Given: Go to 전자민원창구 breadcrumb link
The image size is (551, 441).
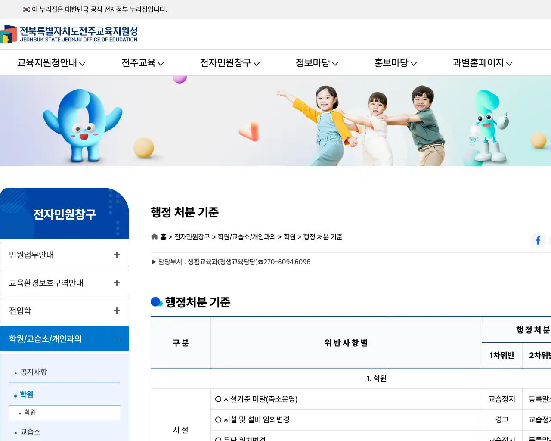Looking at the screenshot, I should (192, 237).
